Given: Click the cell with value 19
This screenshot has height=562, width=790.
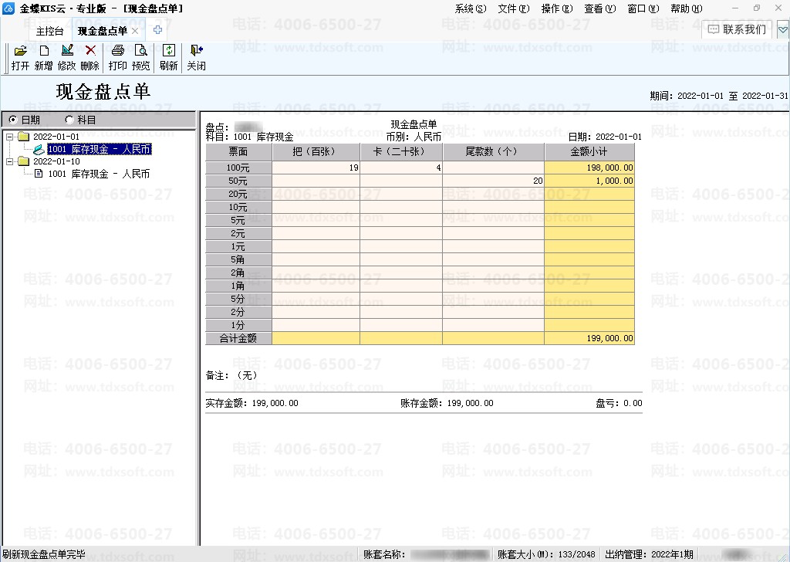Looking at the screenshot, I should click(316, 168).
